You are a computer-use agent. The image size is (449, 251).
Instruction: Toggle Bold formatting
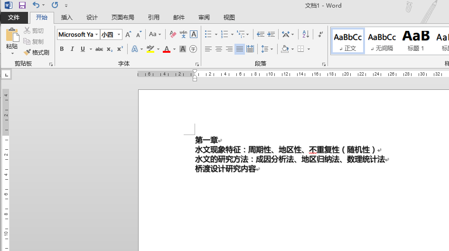(62, 49)
